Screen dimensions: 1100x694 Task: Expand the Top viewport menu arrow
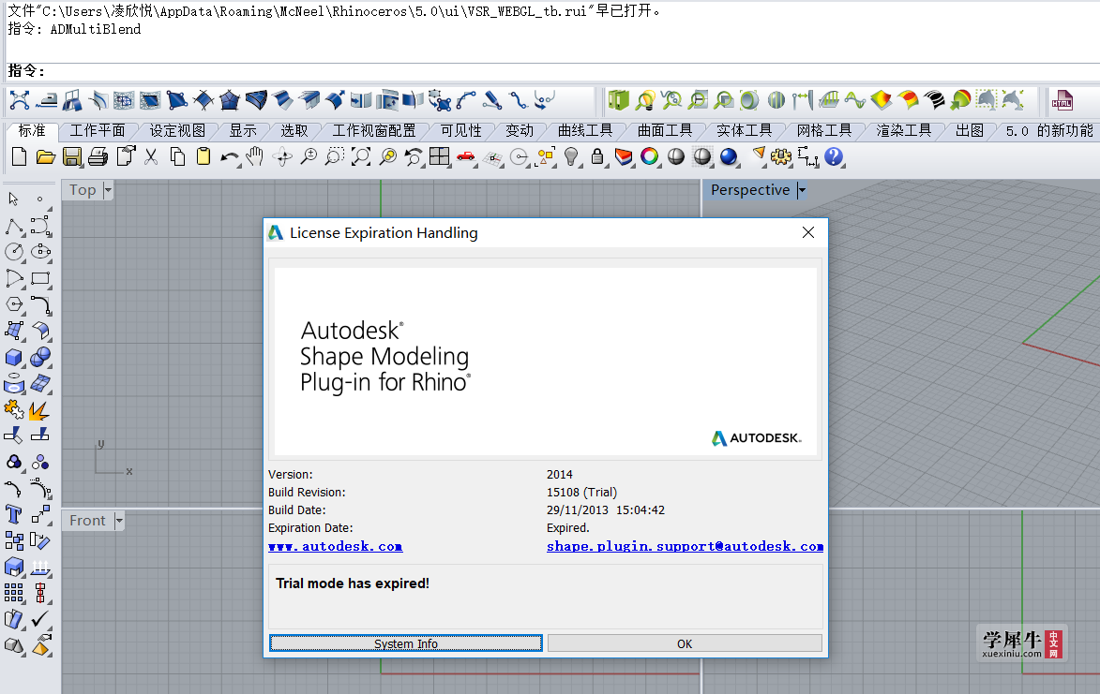pyautogui.click(x=107, y=190)
